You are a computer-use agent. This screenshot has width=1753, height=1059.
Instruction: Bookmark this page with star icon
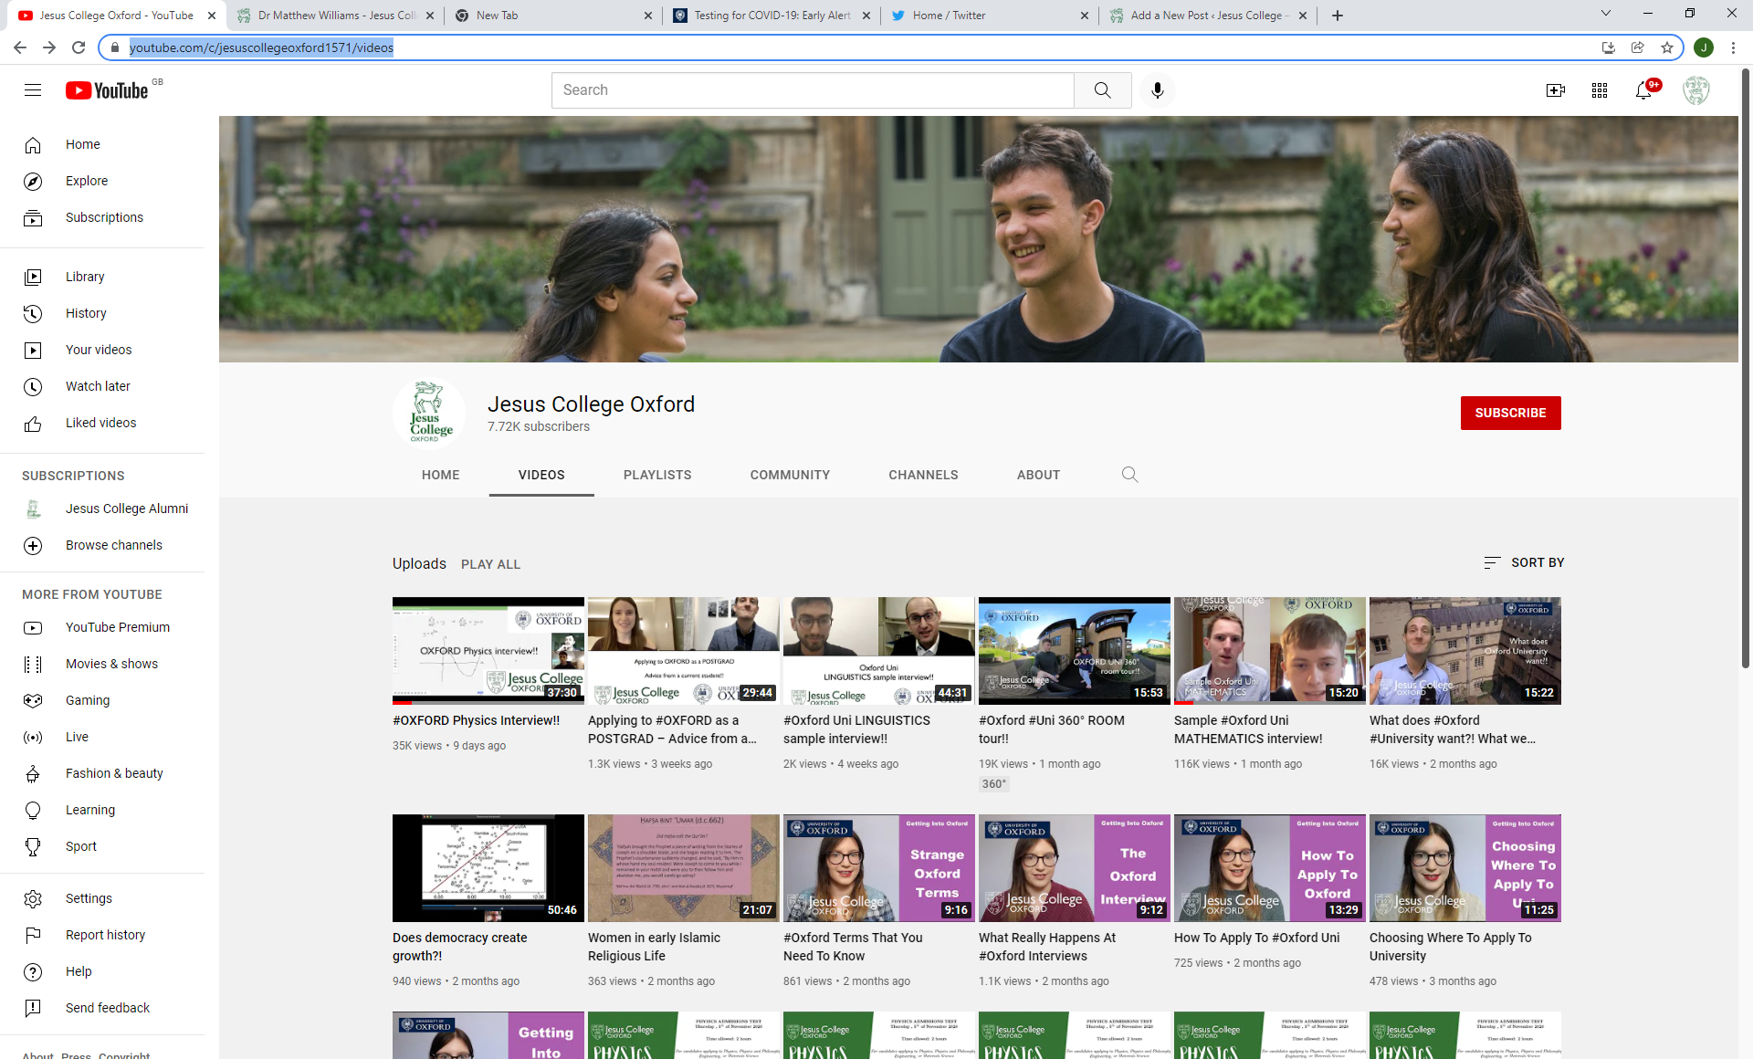click(x=1667, y=47)
